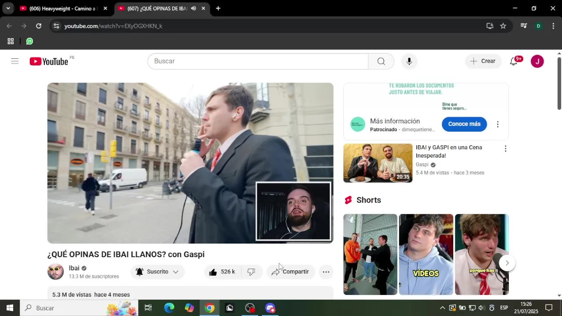
Task: Click the Conoce más ad button
Action: [x=464, y=124]
